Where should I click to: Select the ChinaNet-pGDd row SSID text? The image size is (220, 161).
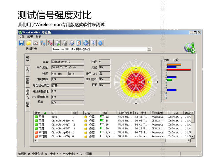(60, 132)
